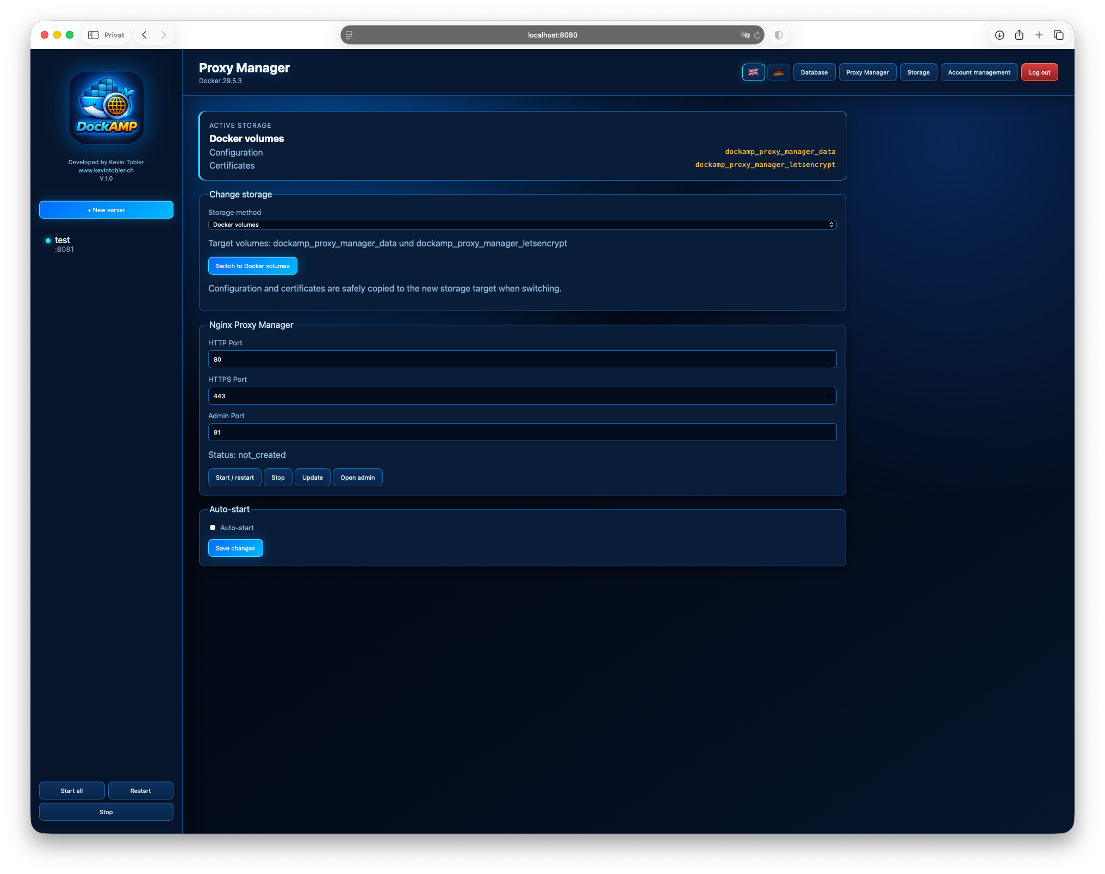Click the V.1.0 version label
1105x874 pixels.
tap(106, 178)
